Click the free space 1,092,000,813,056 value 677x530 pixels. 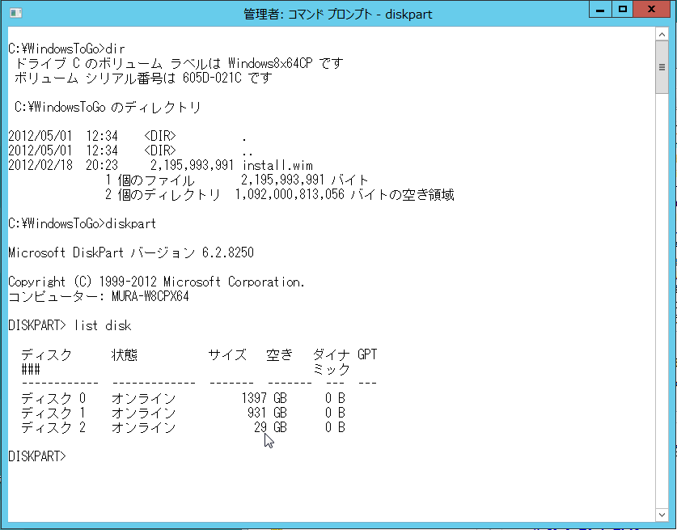(290, 194)
